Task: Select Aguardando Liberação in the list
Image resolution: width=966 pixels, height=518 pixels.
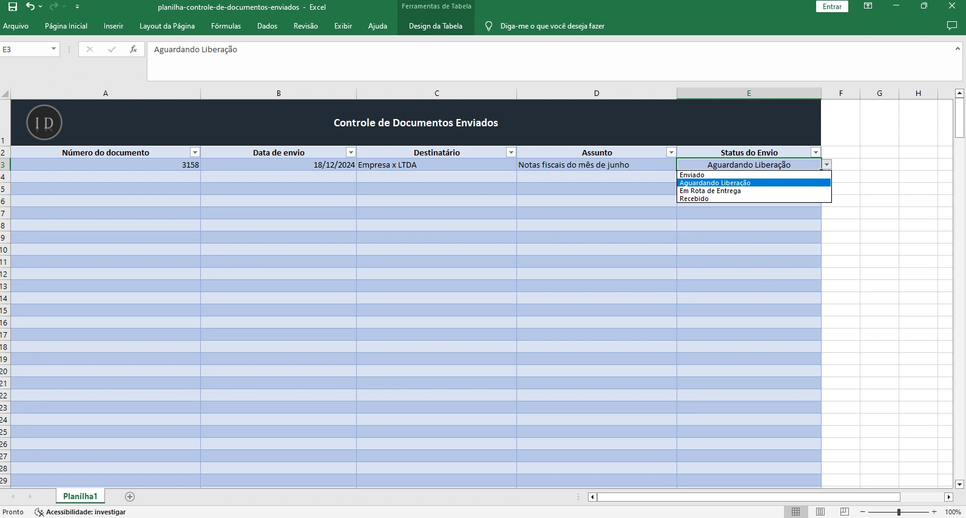Action: (x=754, y=183)
